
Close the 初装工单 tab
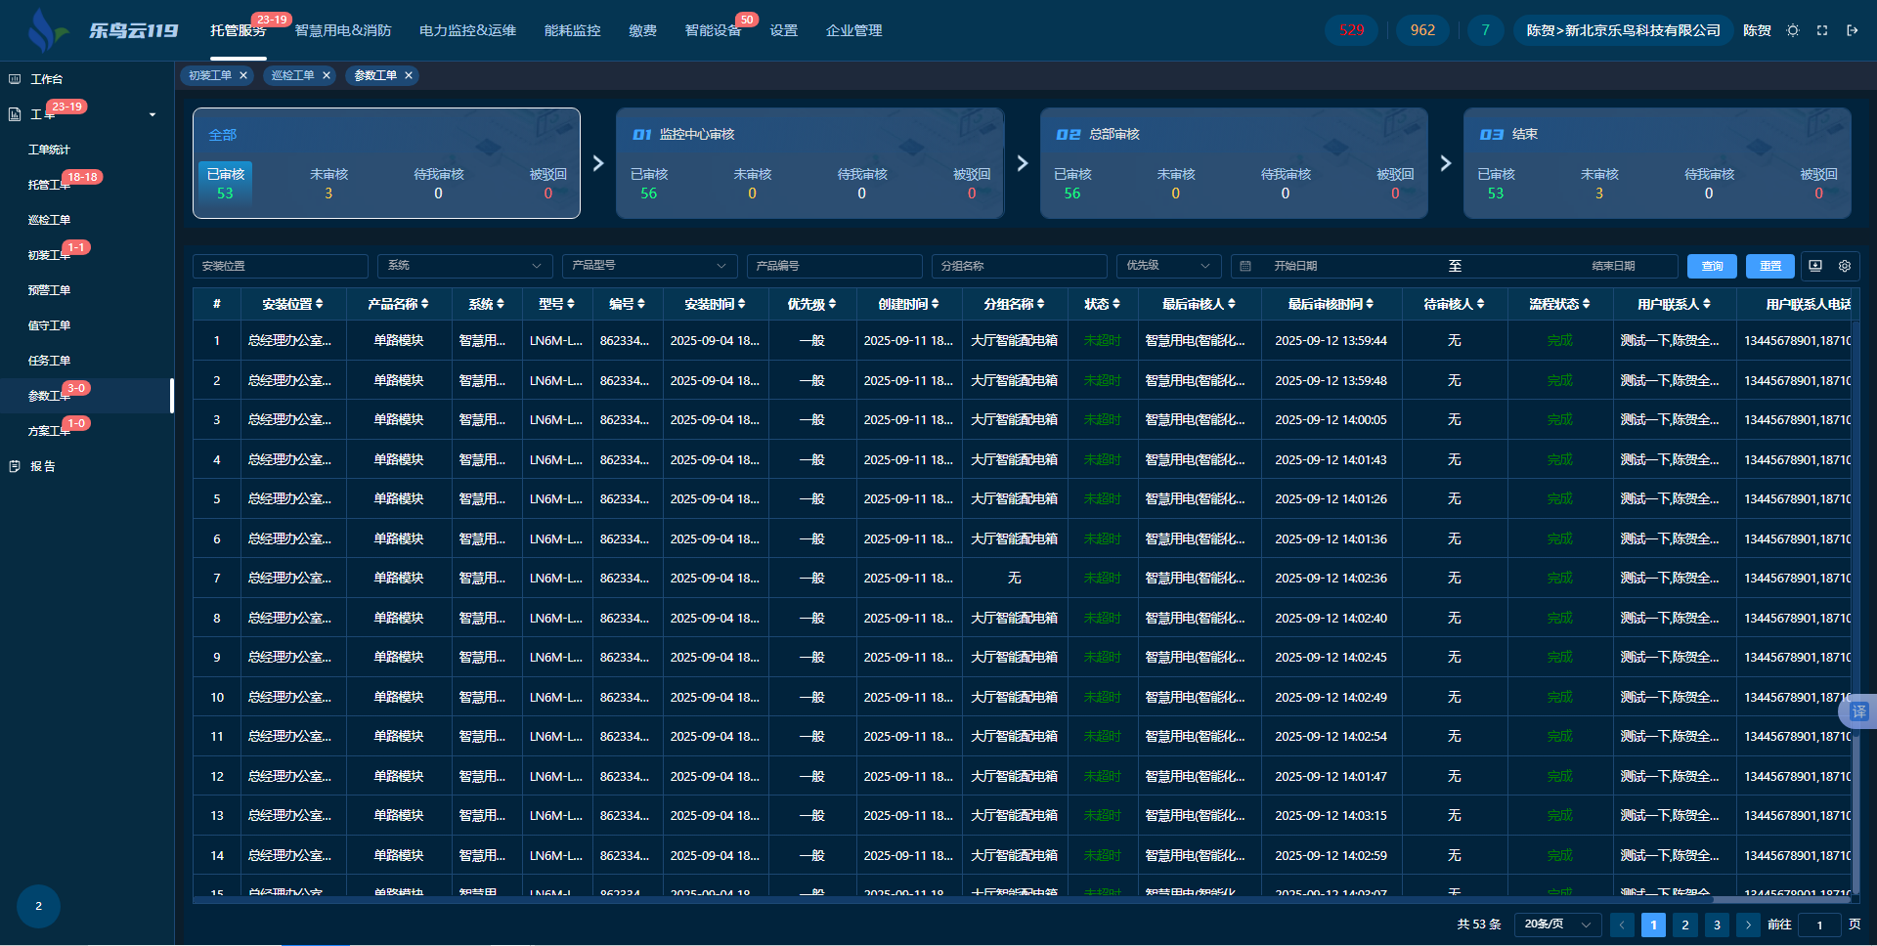coord(243,75)
